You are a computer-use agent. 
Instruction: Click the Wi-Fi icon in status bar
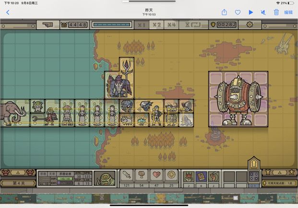pos(278,3)
